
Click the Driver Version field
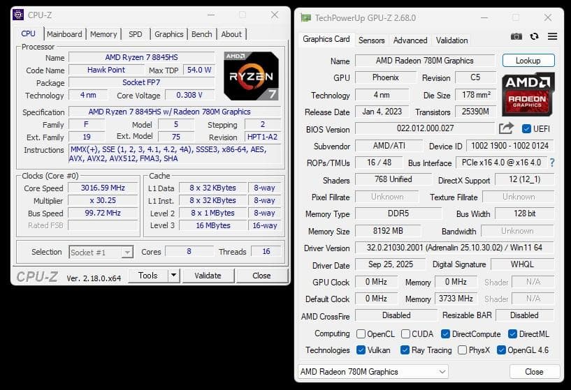(x=454, y=248)
